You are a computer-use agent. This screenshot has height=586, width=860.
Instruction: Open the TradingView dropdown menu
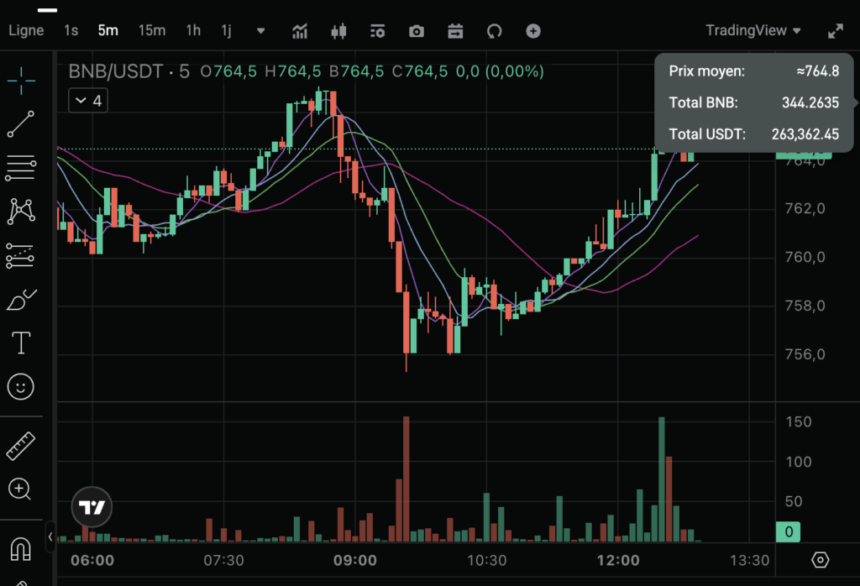752,30
